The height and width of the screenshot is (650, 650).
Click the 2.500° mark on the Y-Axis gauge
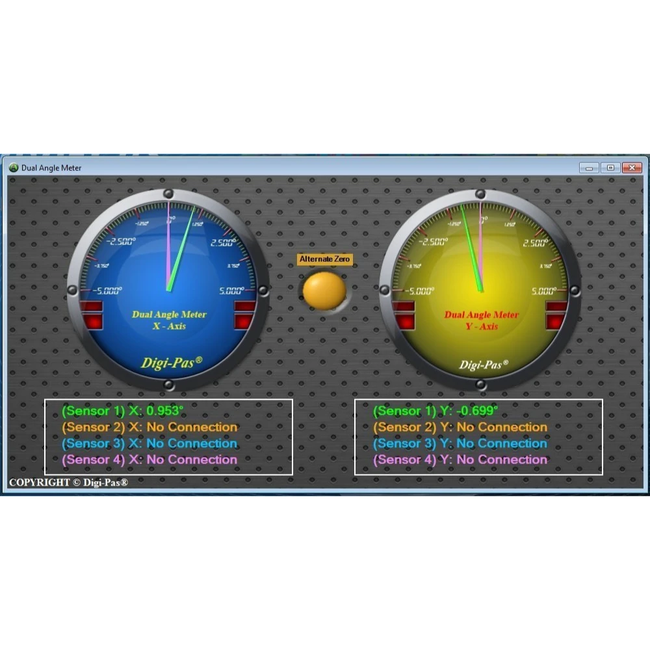[x=536, y=242]
